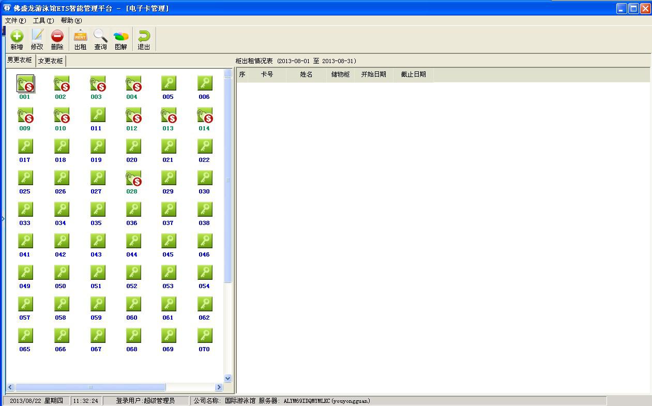This screenshot has height=406, width=652.
Task: Select available locker 070
Action: pos(205,336)
